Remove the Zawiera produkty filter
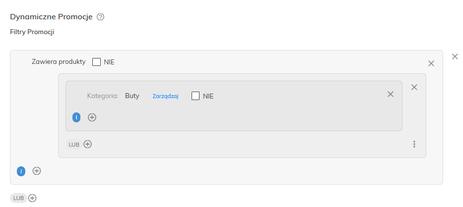 coord(431,63)
